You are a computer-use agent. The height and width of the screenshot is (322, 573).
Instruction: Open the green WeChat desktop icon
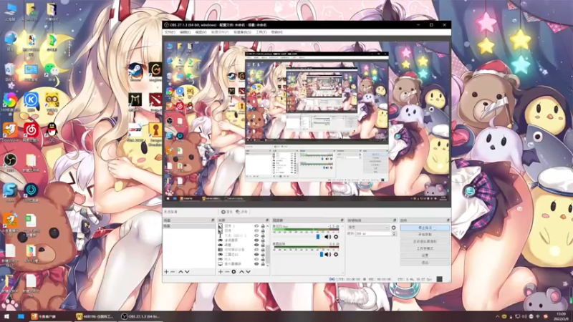pos(52,71)
